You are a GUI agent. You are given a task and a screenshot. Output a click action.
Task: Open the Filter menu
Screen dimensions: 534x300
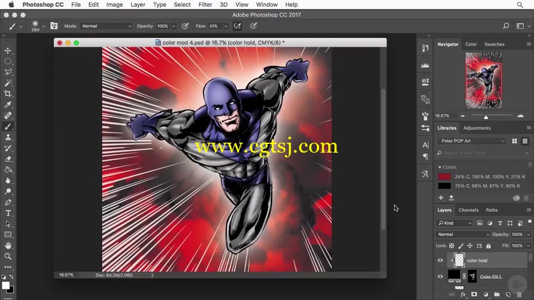tap(205, 5)
